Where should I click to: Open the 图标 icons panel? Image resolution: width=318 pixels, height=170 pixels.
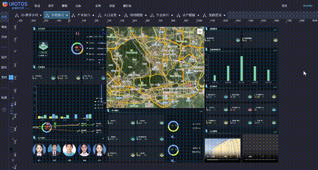4,67
